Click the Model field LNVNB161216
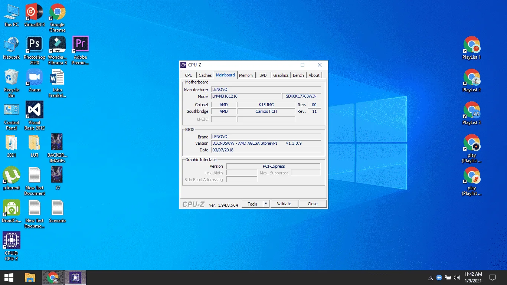The height and width of the screenshot is (285, 507). click(x=246, y=96)
